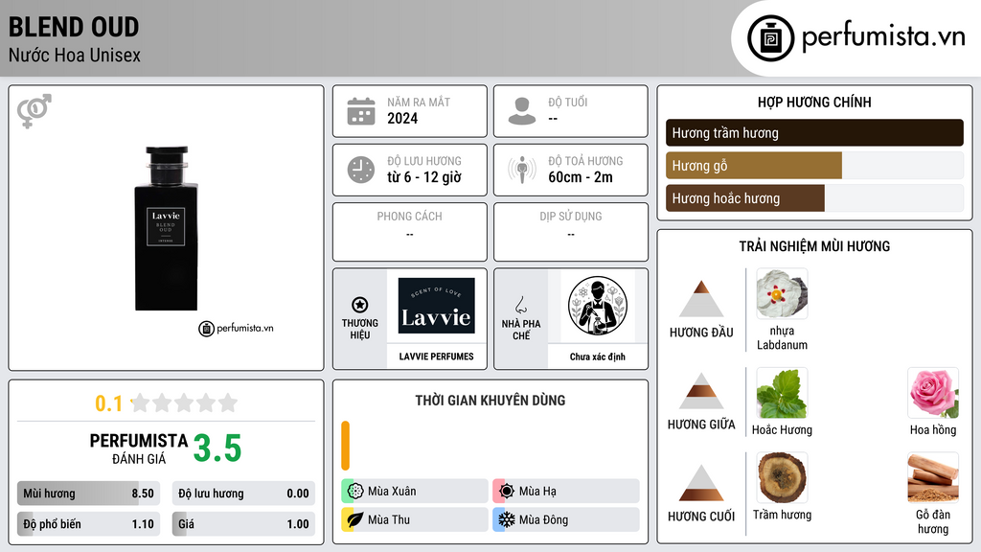Image resolution: width=981 pixels, height=552 pixels.
Task: Click the calendar icon for release year
Action: pyautogui.click(x=361, y=111)
